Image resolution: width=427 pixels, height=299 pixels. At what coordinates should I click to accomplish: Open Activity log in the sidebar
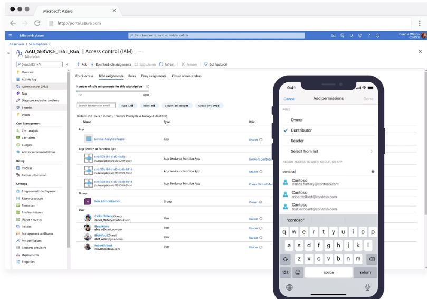coord(29,79)
